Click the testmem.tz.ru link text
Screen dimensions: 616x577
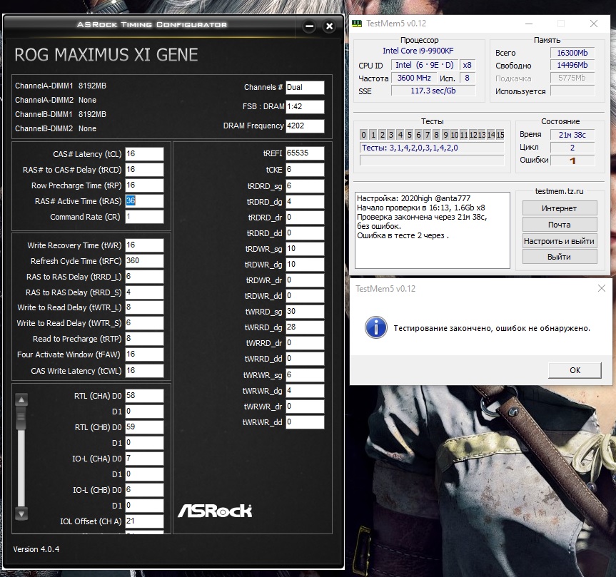[x=560, y=191]
